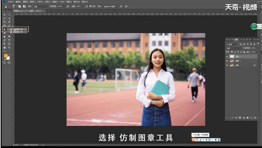Viewport: 262px width, 148px height.
Task: Change the screen mode
Action: pyautogui.click(x=9, y=63)
